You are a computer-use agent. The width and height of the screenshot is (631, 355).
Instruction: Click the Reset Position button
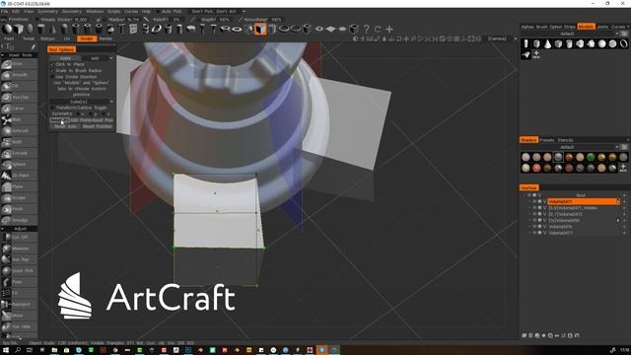click(x=97, y=126)
